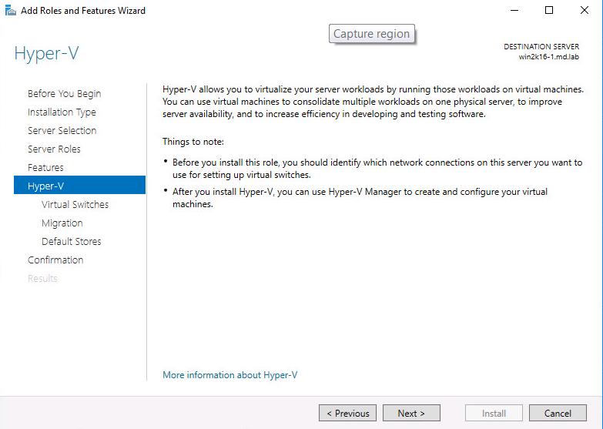Viewport: 603px width, 429px height.
Task: Minimize the wizard window
Action: pyautogui.click(x=514, y=10)
